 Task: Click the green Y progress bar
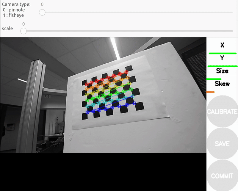coord(222,66)
